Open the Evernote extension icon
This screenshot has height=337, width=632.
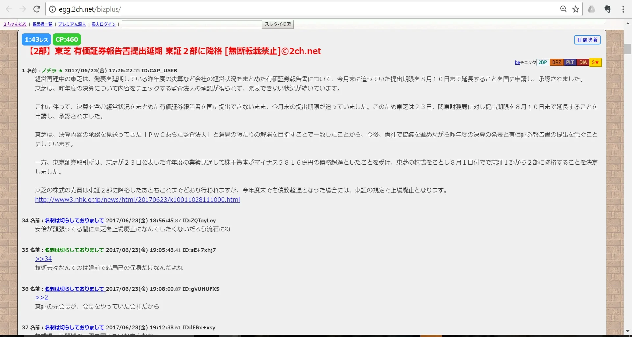[608, 9]
